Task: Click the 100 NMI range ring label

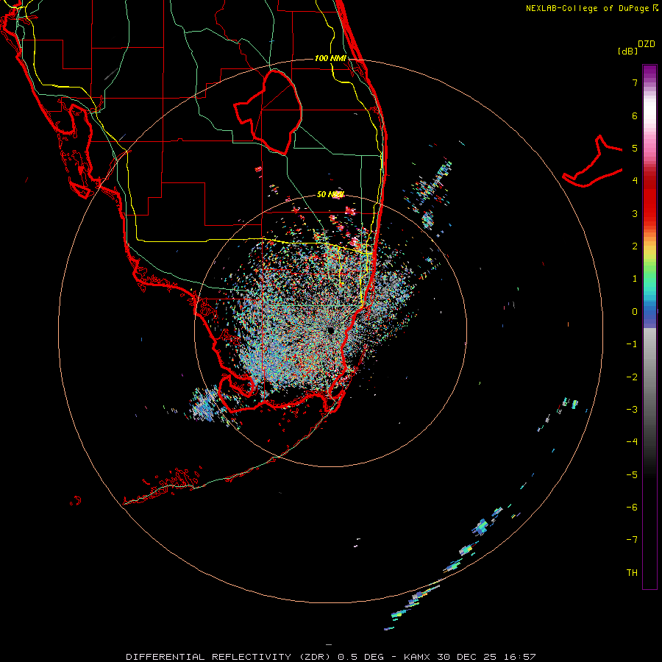Action: pos(330,58)
